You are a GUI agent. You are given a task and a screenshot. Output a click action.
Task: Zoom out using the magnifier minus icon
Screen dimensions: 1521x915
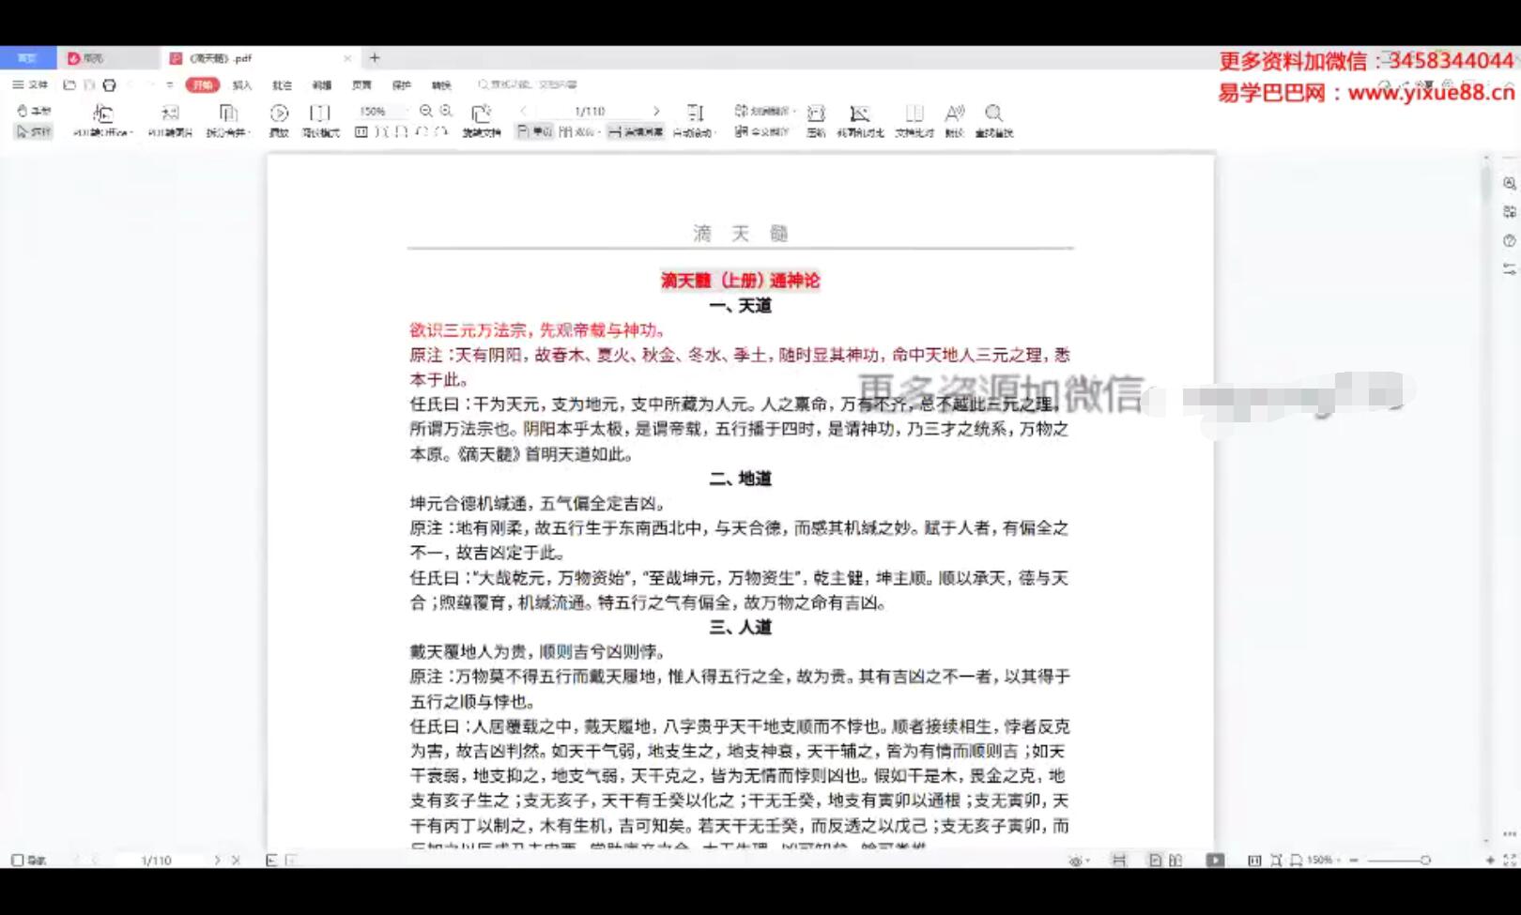pyautogui.click(x=425, y=111)
